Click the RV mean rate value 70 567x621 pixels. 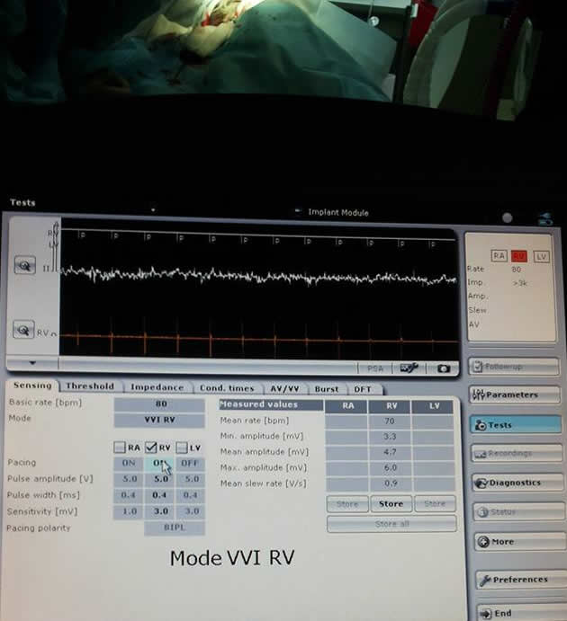(390, 421)
